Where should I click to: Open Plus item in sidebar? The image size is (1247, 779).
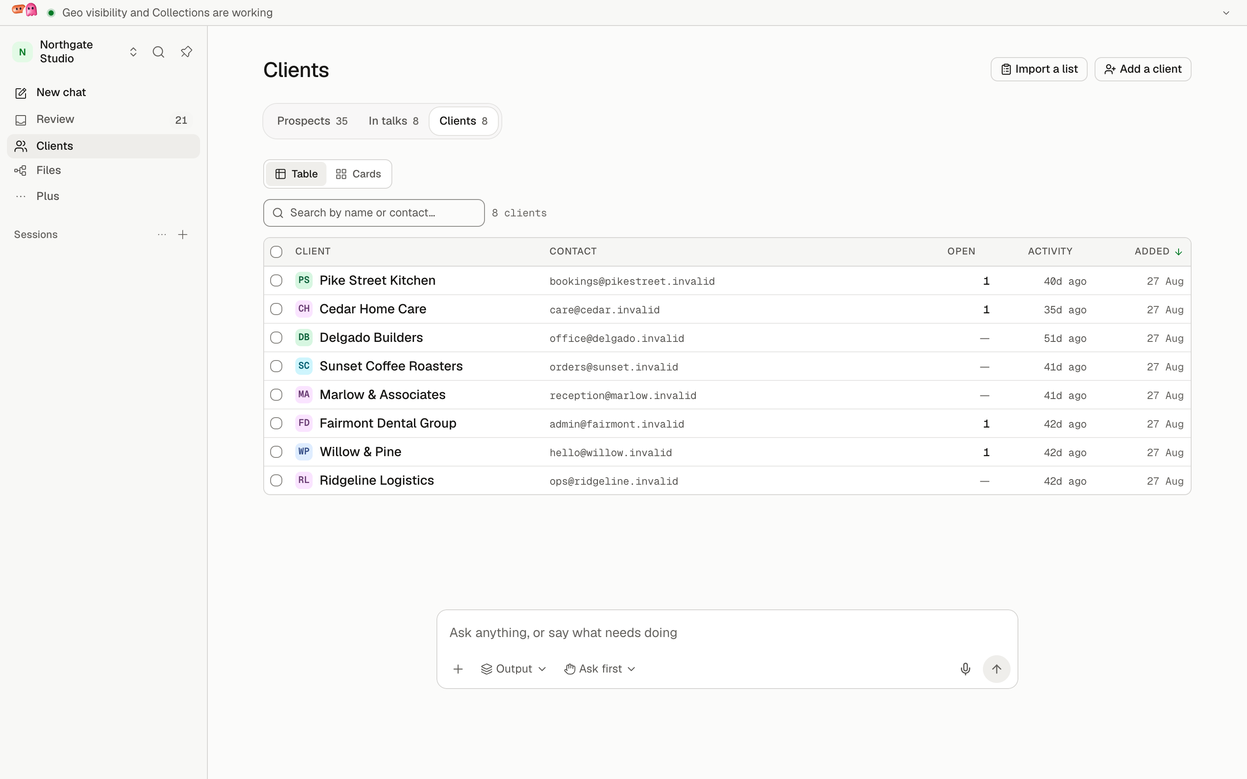point(103,196)
